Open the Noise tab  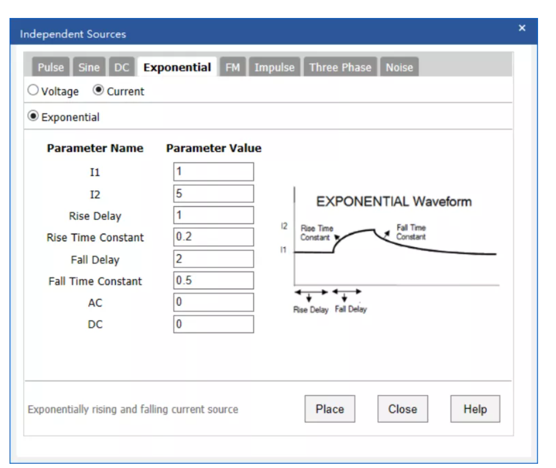(x=399, y=68)
